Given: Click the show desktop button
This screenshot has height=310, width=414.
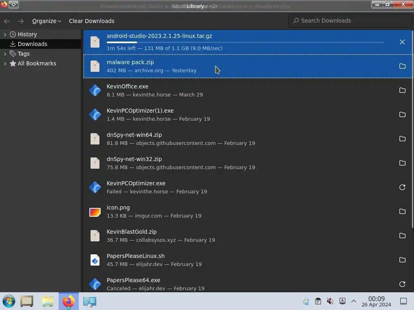Looking at the screenshot, I should coord(403,301).
